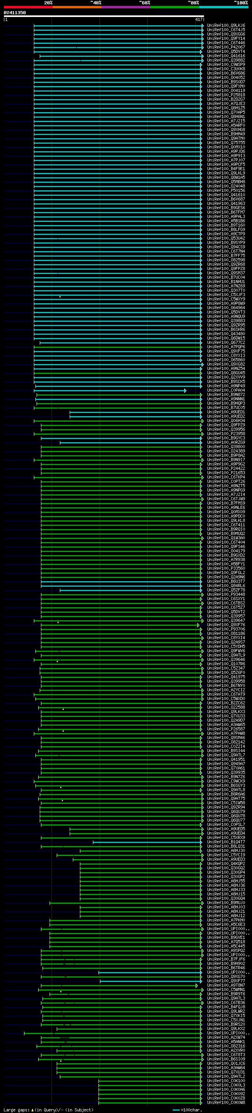Click the cyan alignment bar for UniRef100_Q9XF77
This screenshot has width=252, height=1113.
[151, 981]
